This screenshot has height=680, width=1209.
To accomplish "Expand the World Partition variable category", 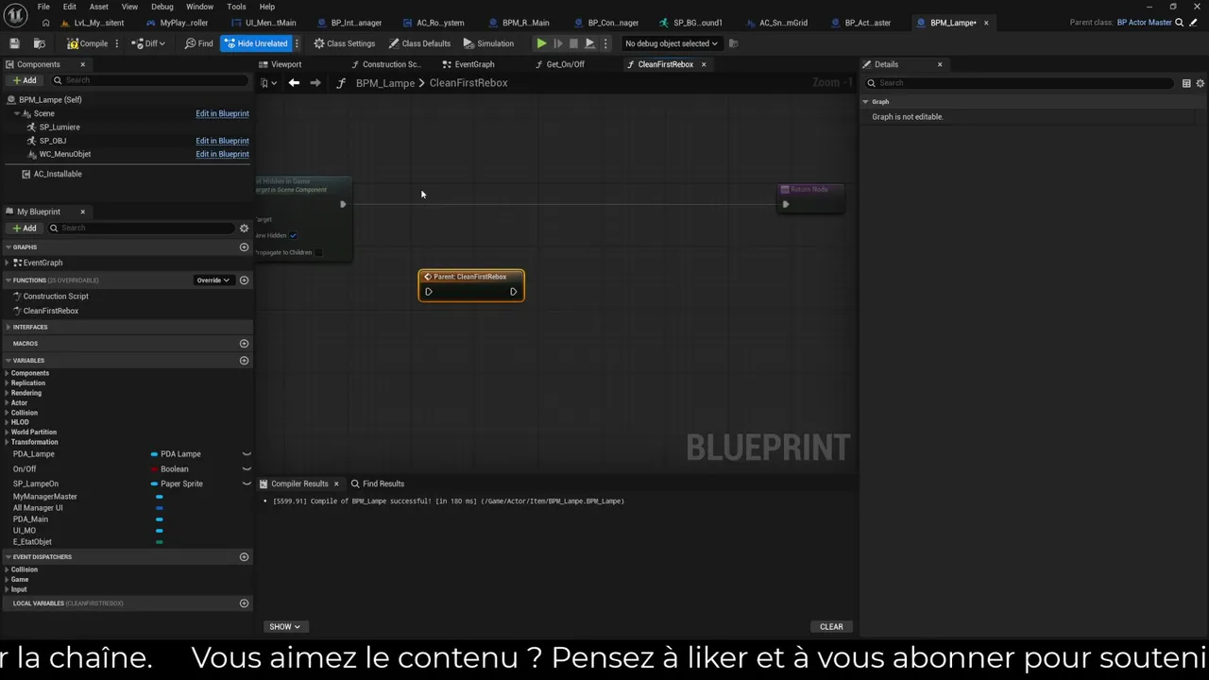I will pyautogui.click(x=7, y=433).
